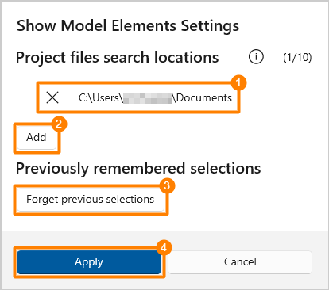Click the (1/10) locations counter
329x290 pixels.
pyautogui.click(x=297, y=57)
